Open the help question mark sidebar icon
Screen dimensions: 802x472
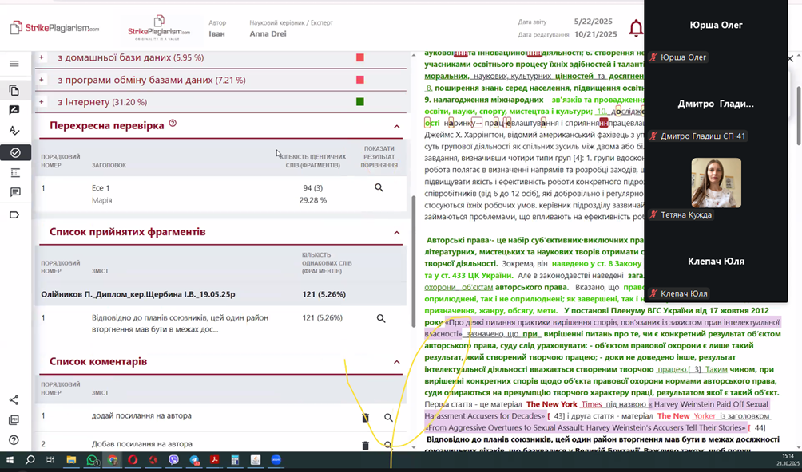click(14, 440)
